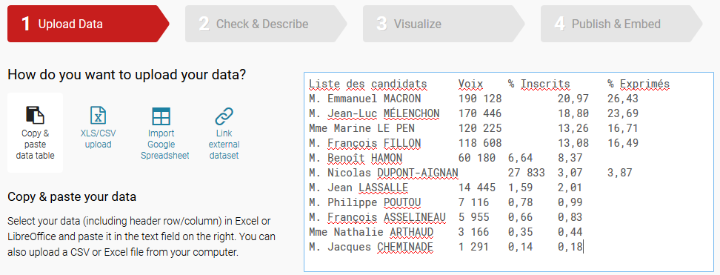The height and width of the screenshot is (275, 720).
Task: Open the Check & Describe step
Action: (265, 24)
